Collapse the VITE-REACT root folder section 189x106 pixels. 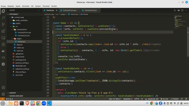click(x=24, y=14)
